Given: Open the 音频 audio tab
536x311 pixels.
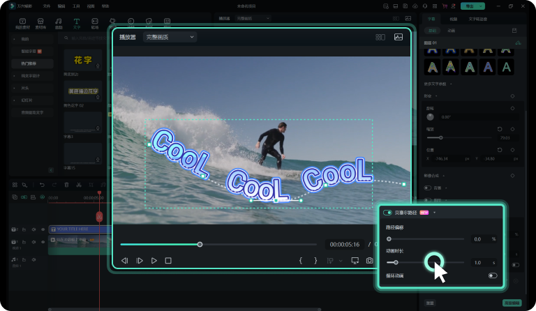Looking at the screenshot, I should pos(59,24).
